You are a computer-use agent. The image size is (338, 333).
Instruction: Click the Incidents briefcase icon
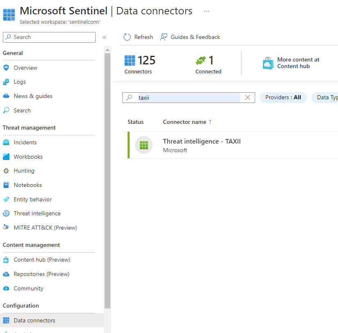pyautogui.click(x=6, y=142)
